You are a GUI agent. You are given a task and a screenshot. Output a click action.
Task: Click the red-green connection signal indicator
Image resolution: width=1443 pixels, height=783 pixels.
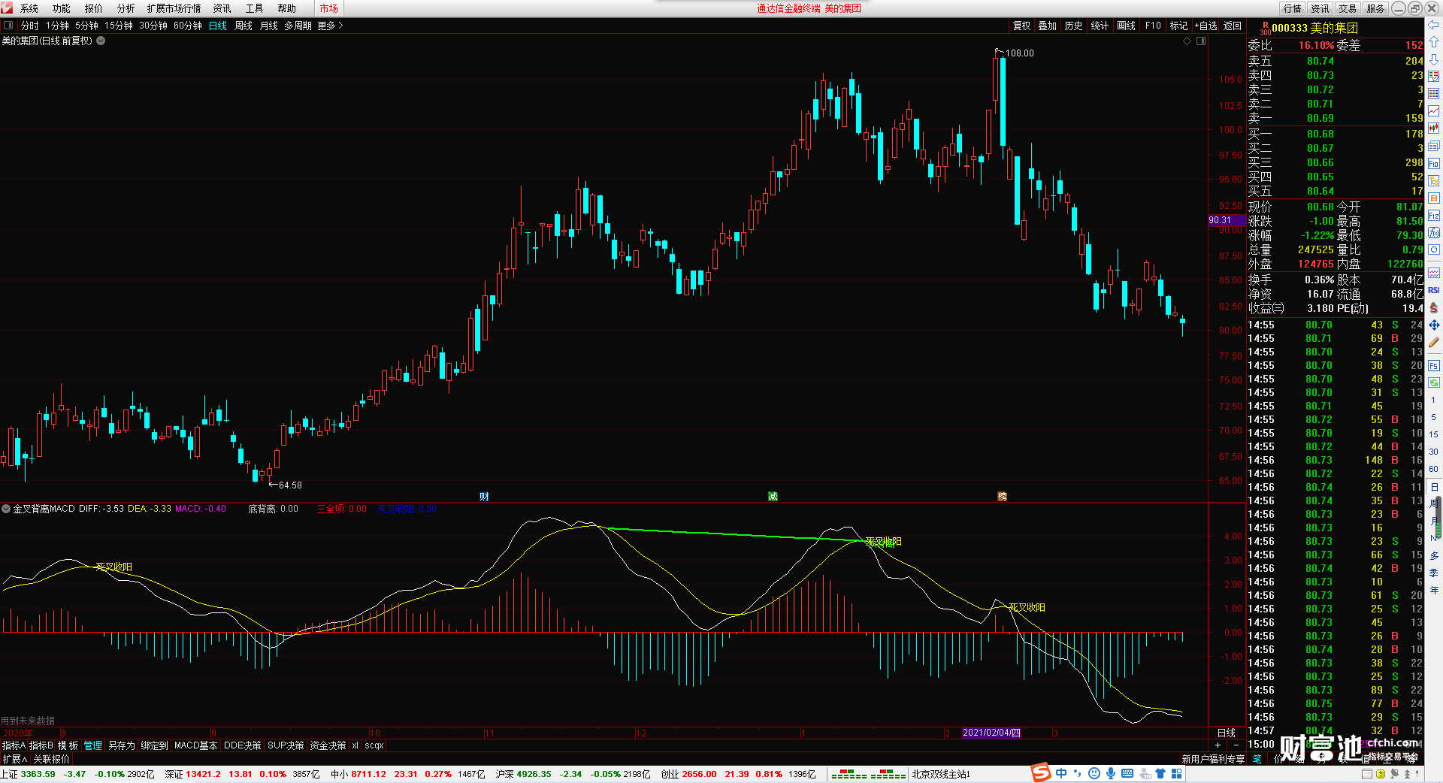869,774
